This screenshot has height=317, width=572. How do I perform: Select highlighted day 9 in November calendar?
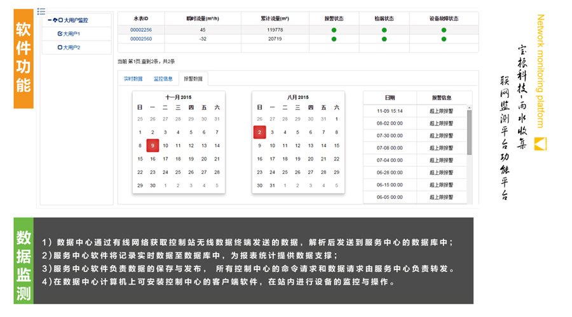[x=153, y=146]
